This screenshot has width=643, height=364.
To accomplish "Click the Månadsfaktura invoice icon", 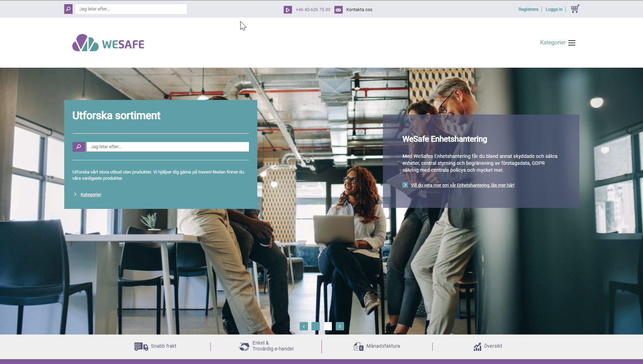I will 358,346.
